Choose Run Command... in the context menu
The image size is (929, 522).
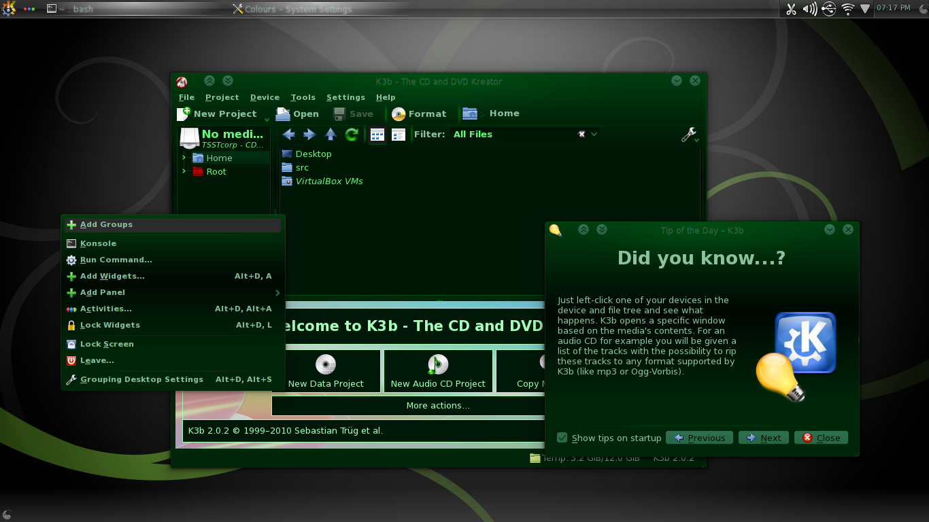(x=173, y=260)
